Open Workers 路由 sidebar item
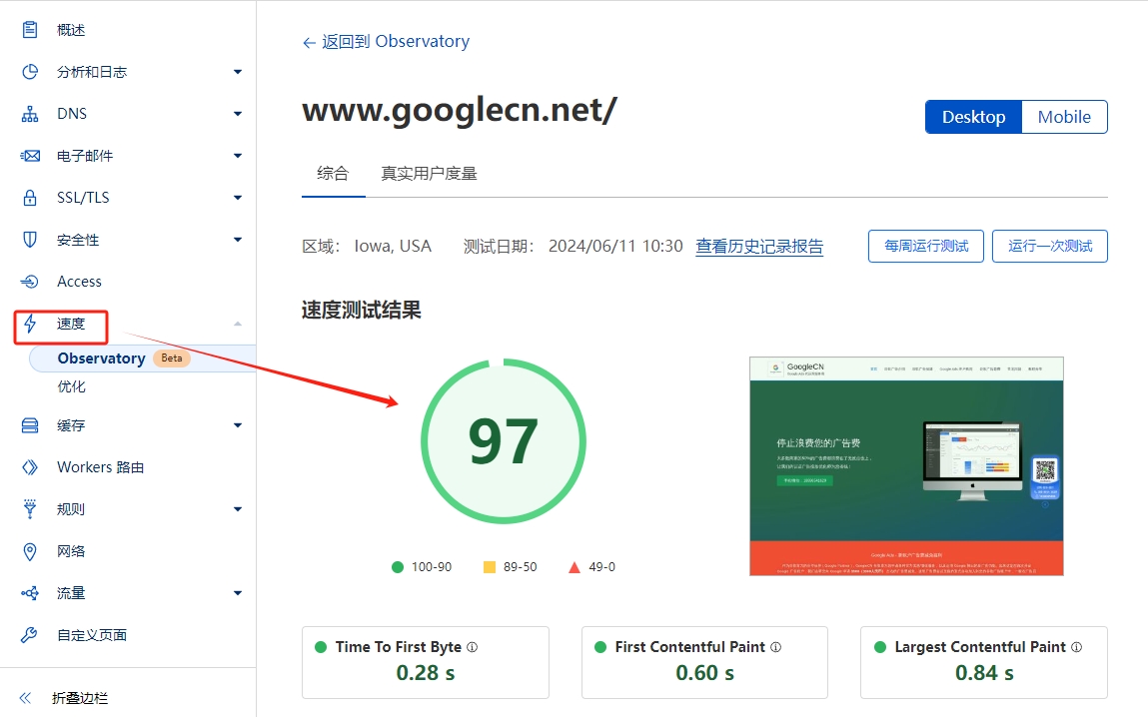1148x717 pixels. (x=100, y=467)
